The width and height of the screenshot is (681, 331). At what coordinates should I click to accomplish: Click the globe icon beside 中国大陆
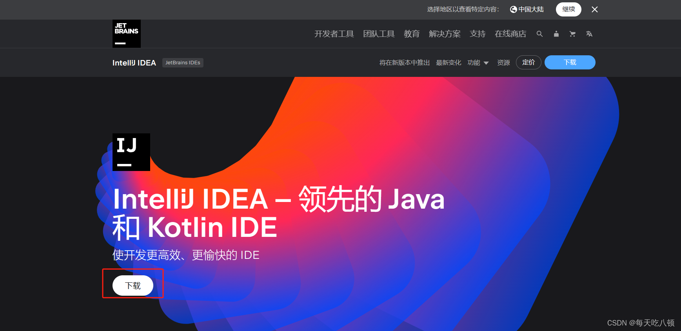(x=513, y=9)
